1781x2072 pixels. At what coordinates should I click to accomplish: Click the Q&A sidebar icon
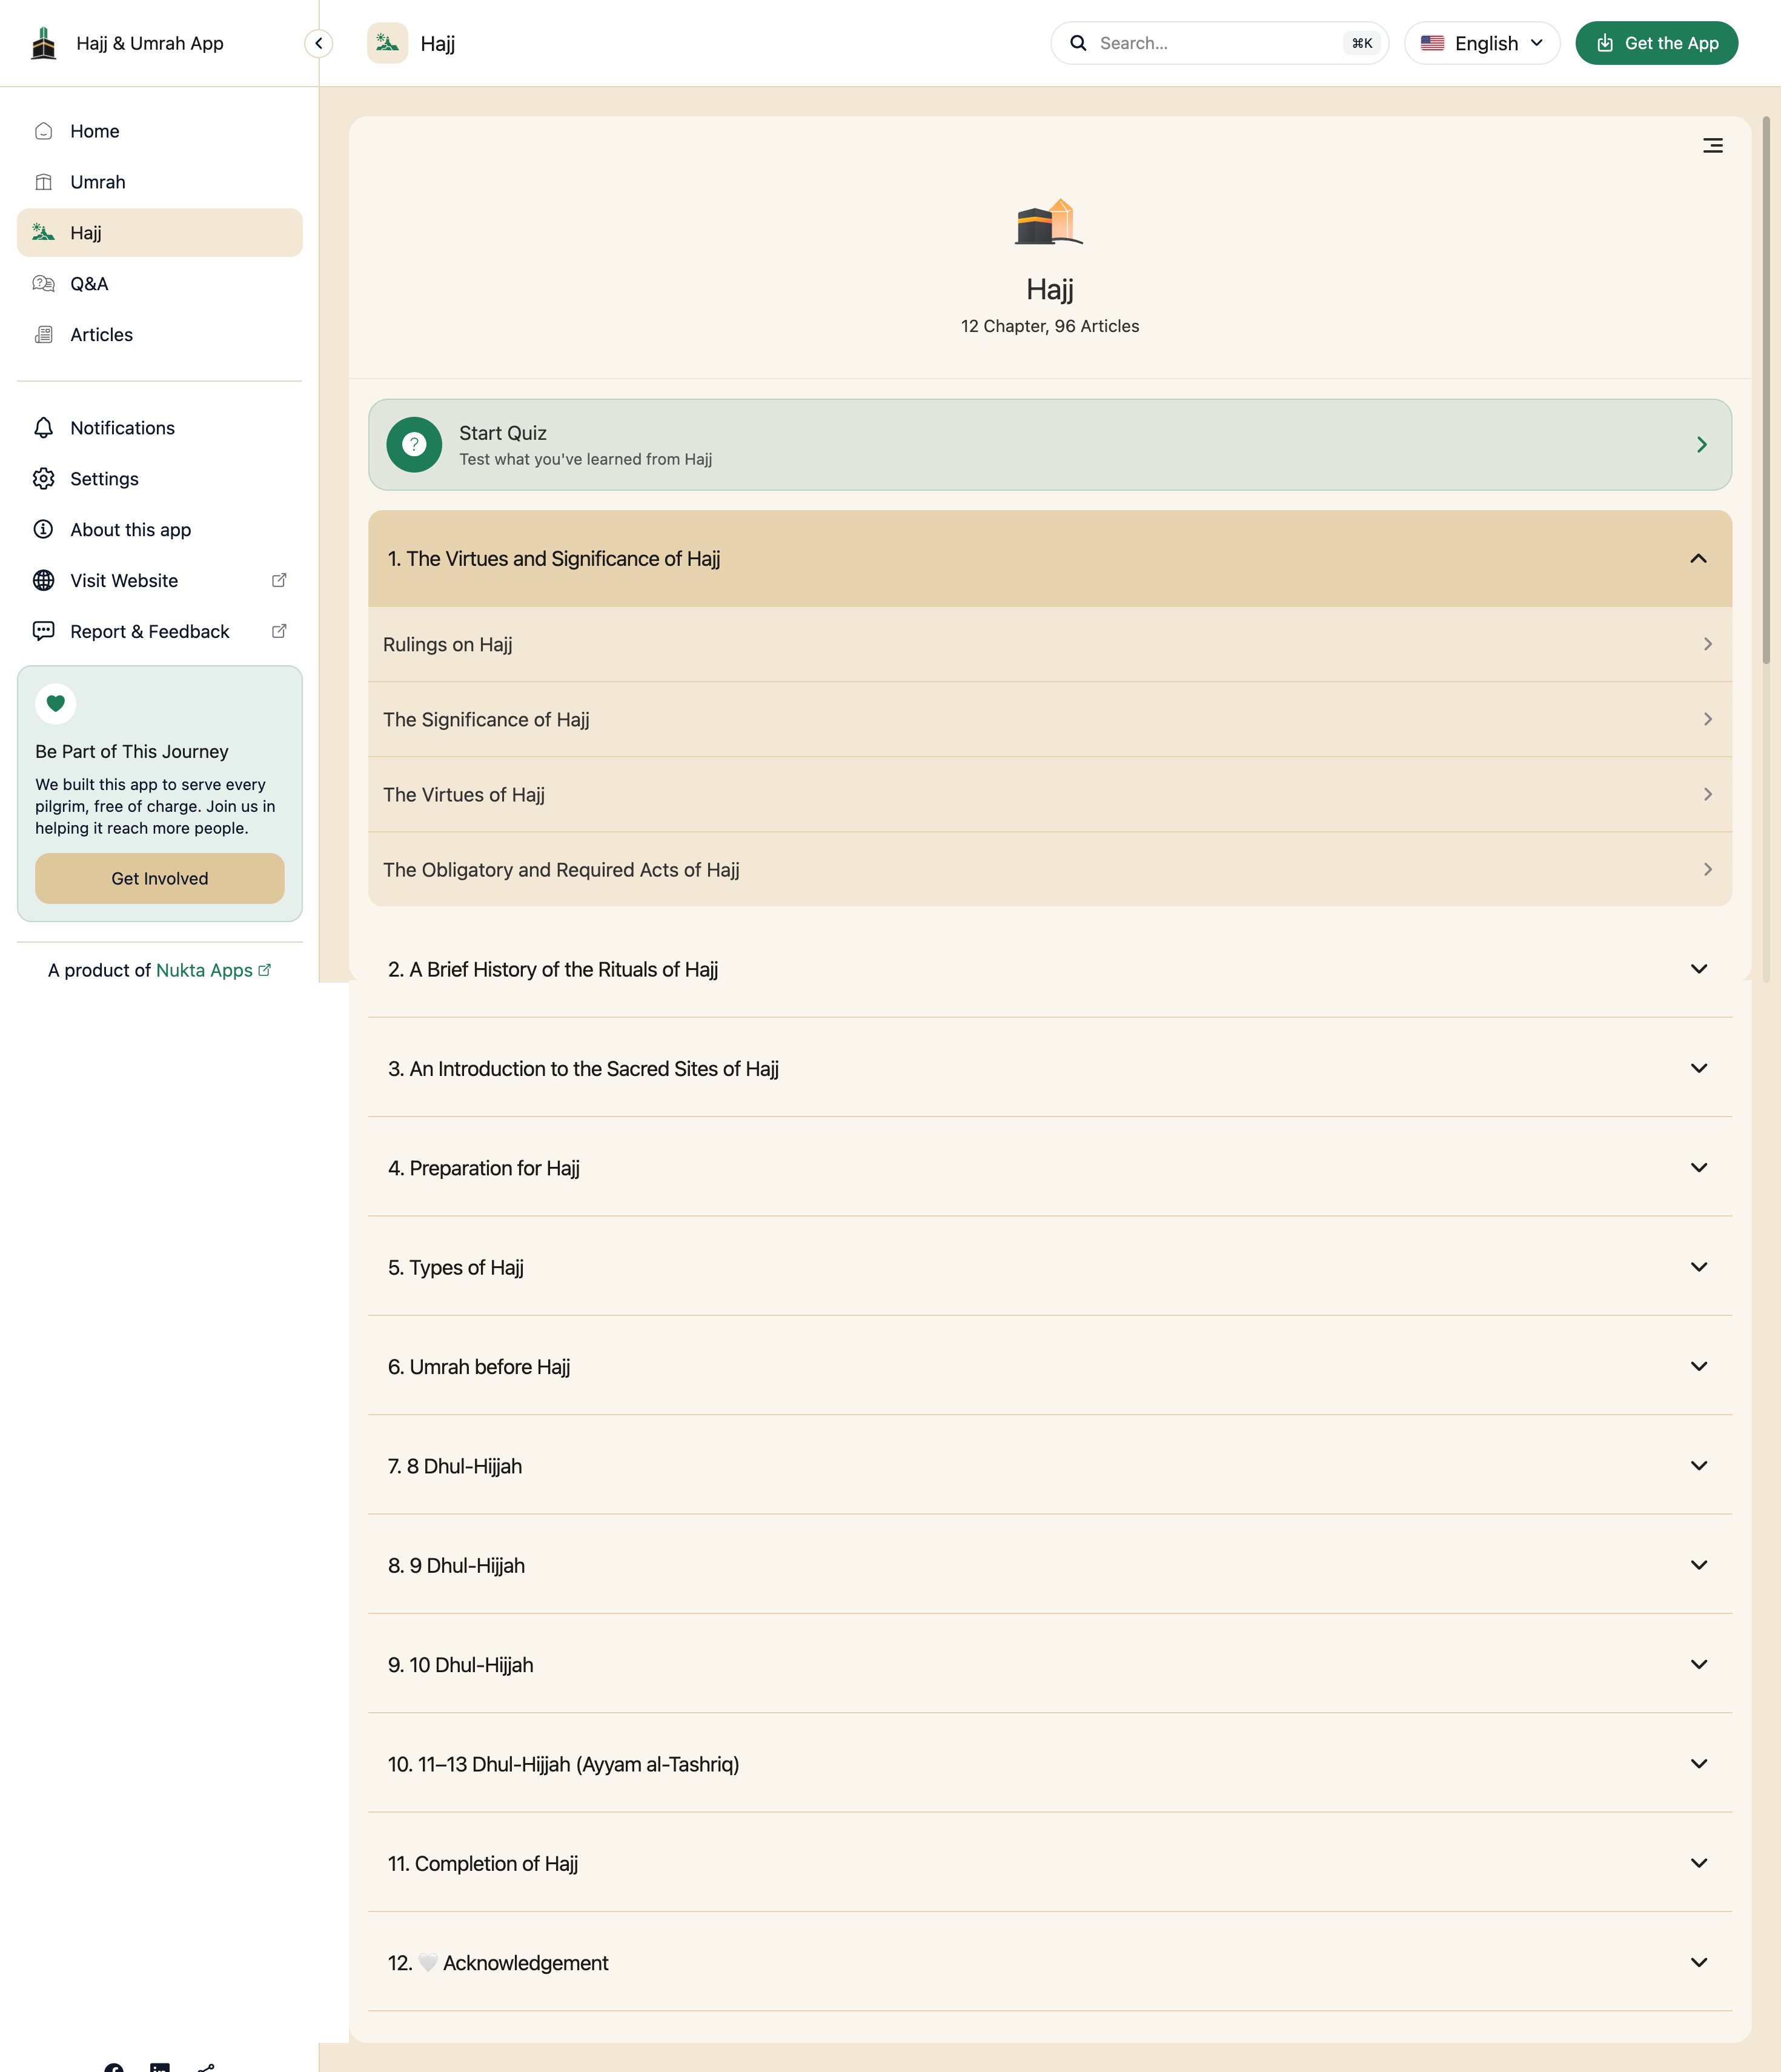click(x=43, y=284)
